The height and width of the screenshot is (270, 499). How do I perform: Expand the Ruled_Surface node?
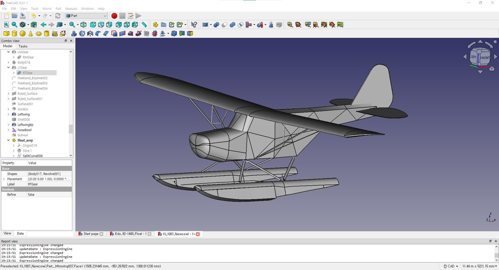(x=9, y=93)
